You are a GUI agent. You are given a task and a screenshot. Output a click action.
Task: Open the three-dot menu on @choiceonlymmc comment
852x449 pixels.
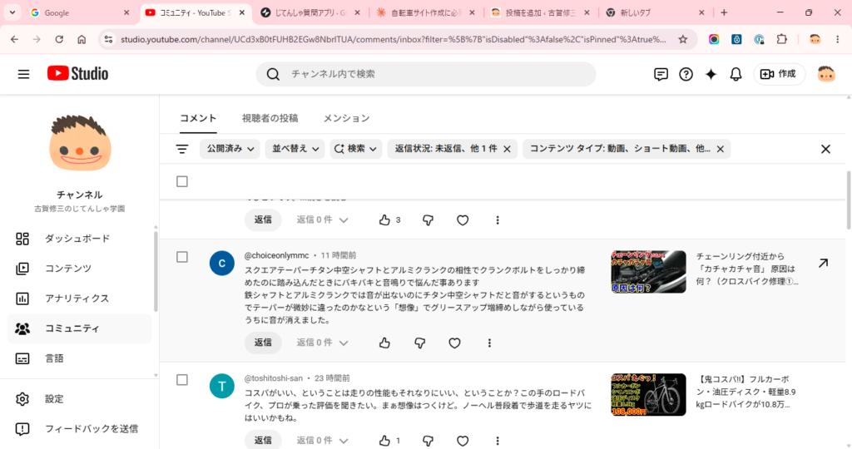[x=489, y=343]
